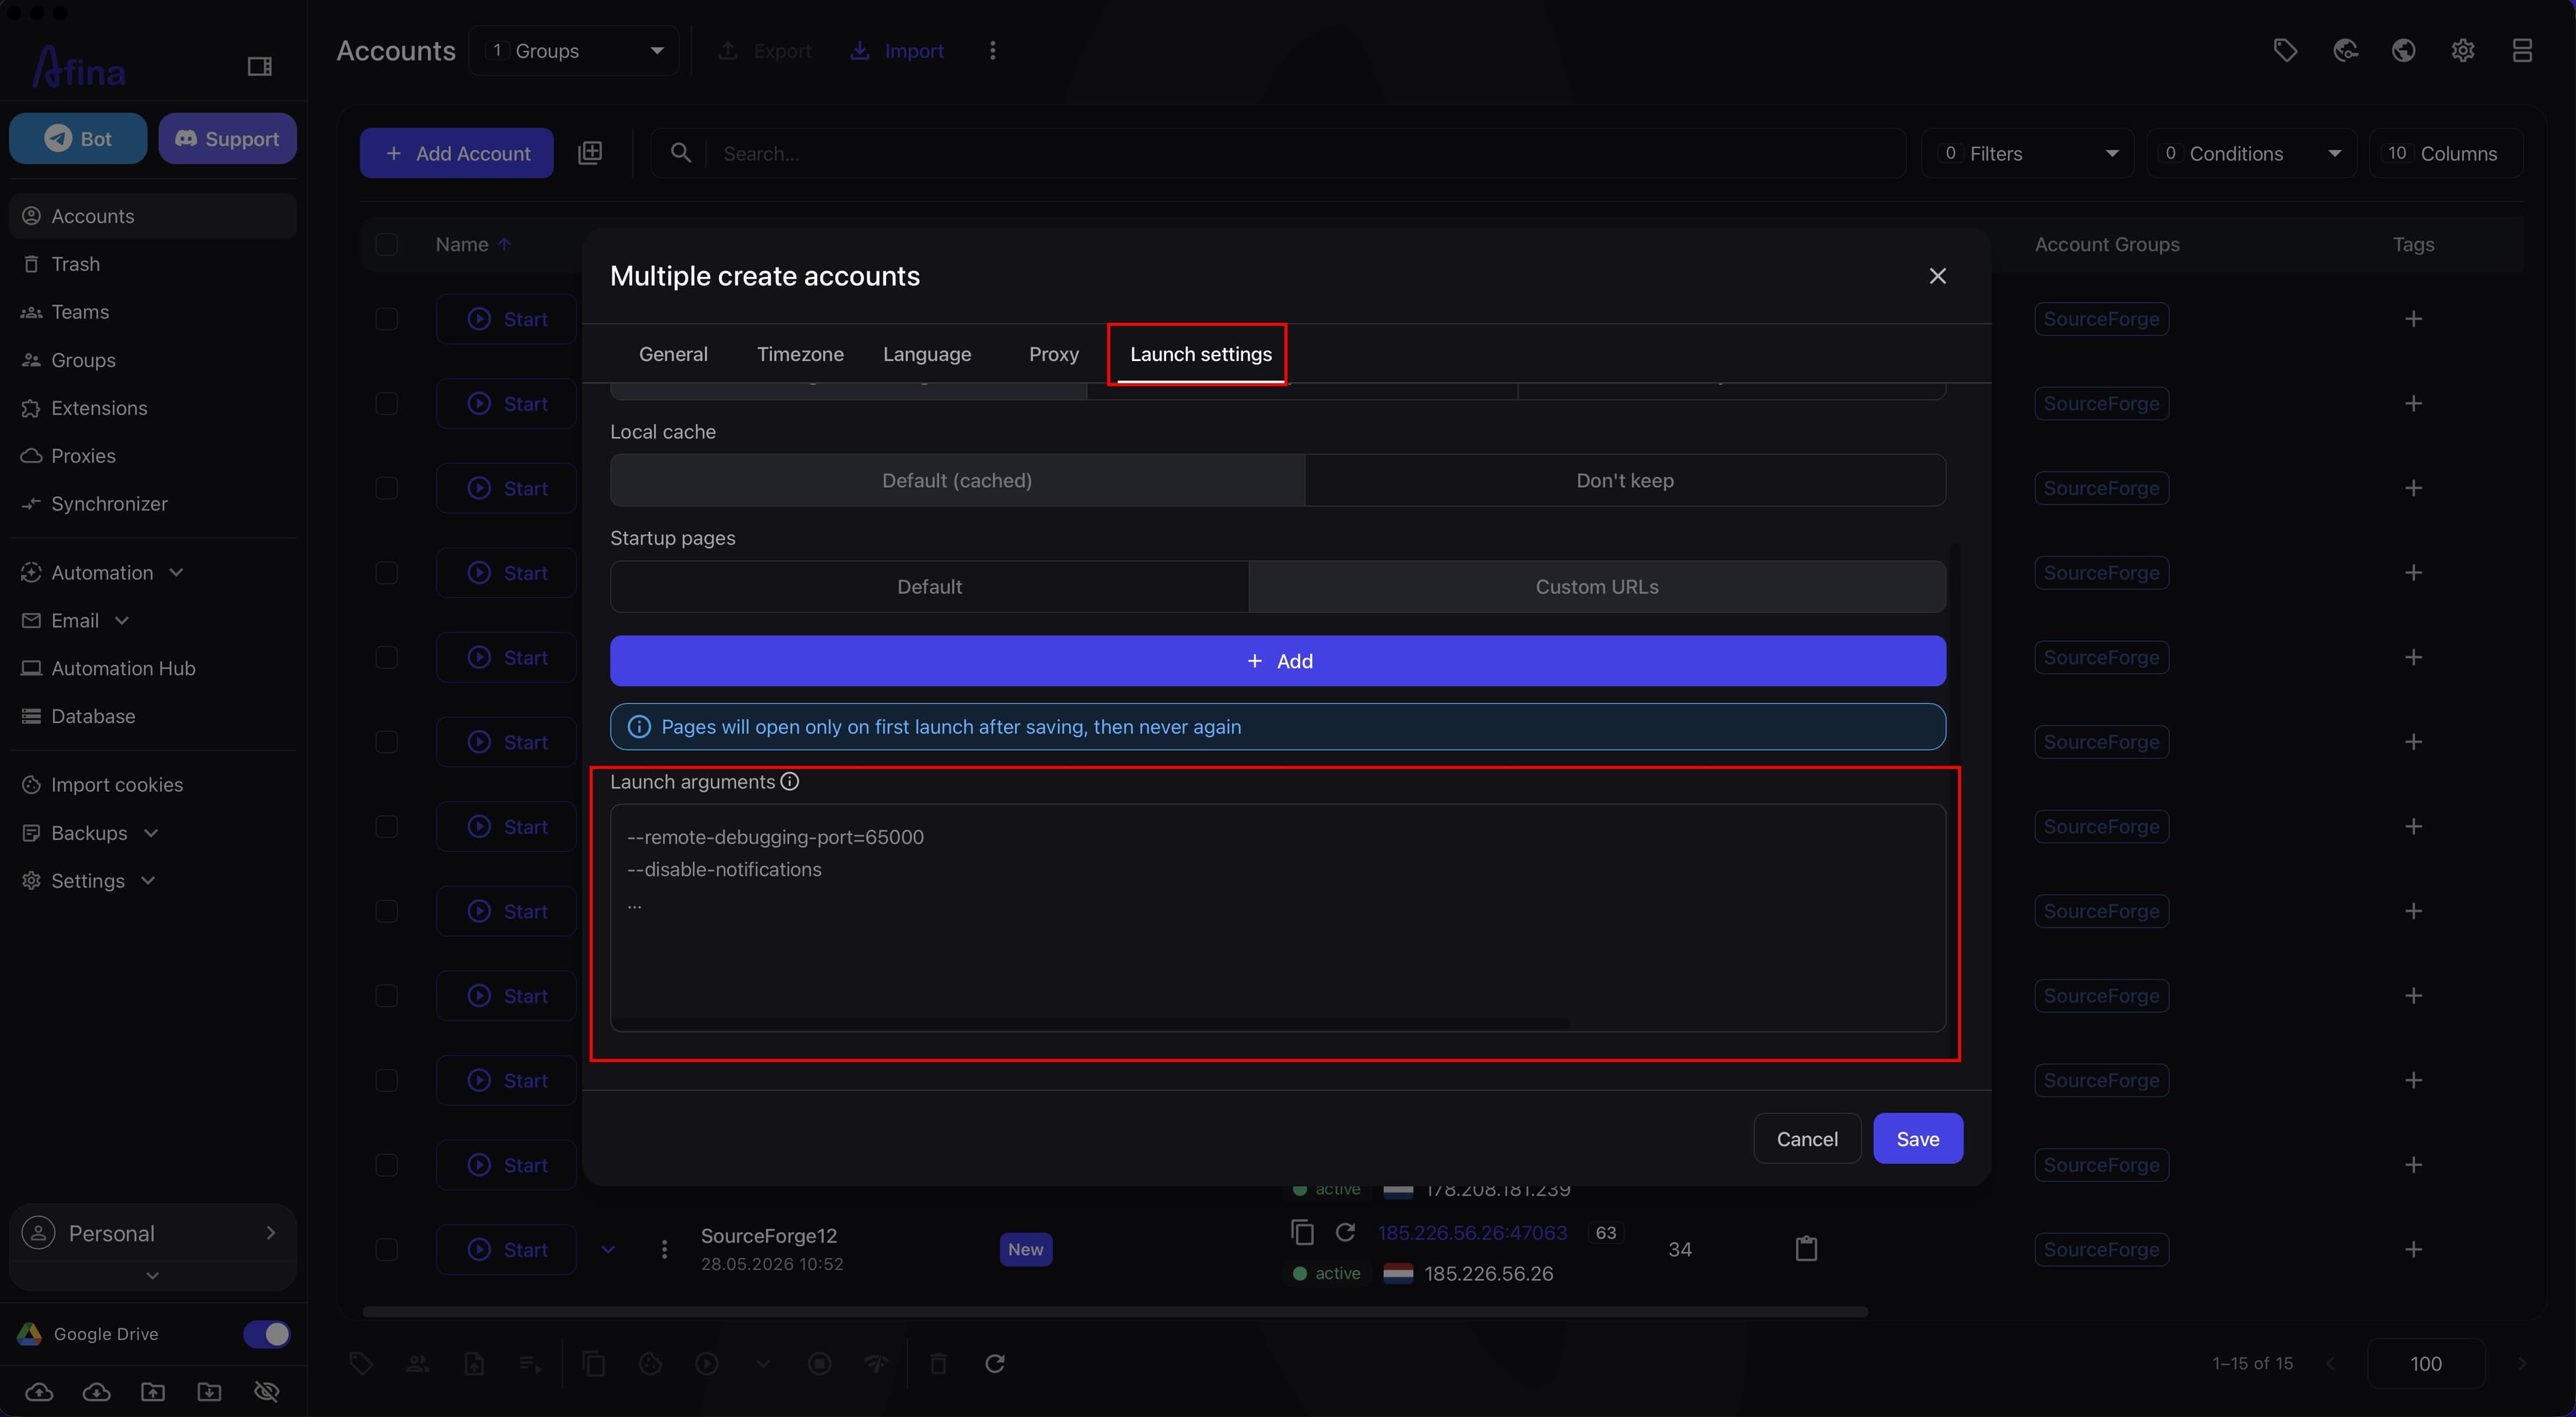Open the Filters dropdown
Viewport: 2576px width, 1417px height.
(2028, 154)
